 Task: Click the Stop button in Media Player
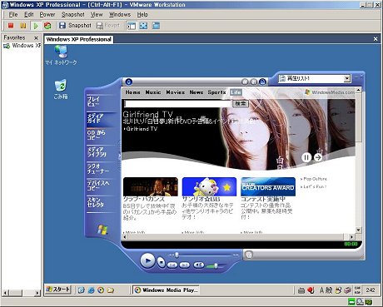point(161,262)
